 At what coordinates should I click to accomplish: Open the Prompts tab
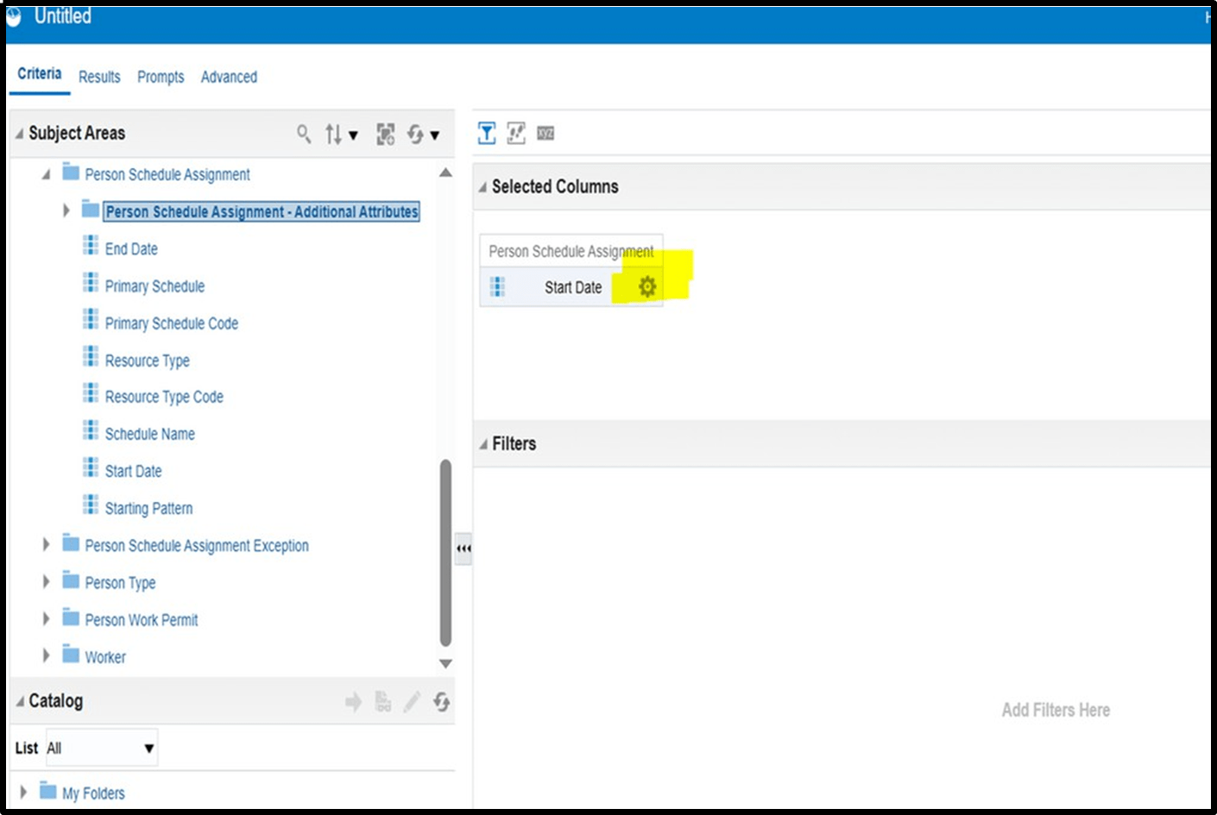pos(161,77)
